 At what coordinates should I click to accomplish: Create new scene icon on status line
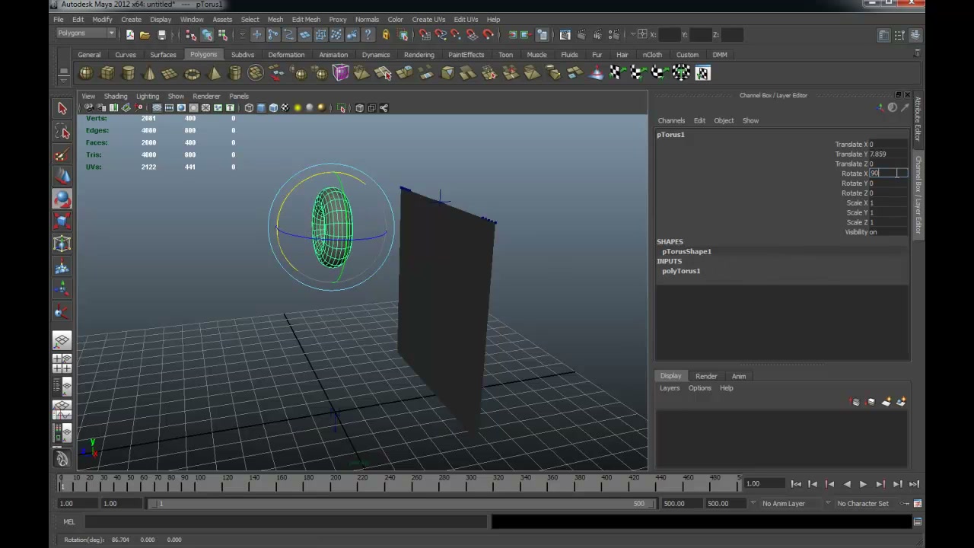pyautogui.click(x=129, y=34)
